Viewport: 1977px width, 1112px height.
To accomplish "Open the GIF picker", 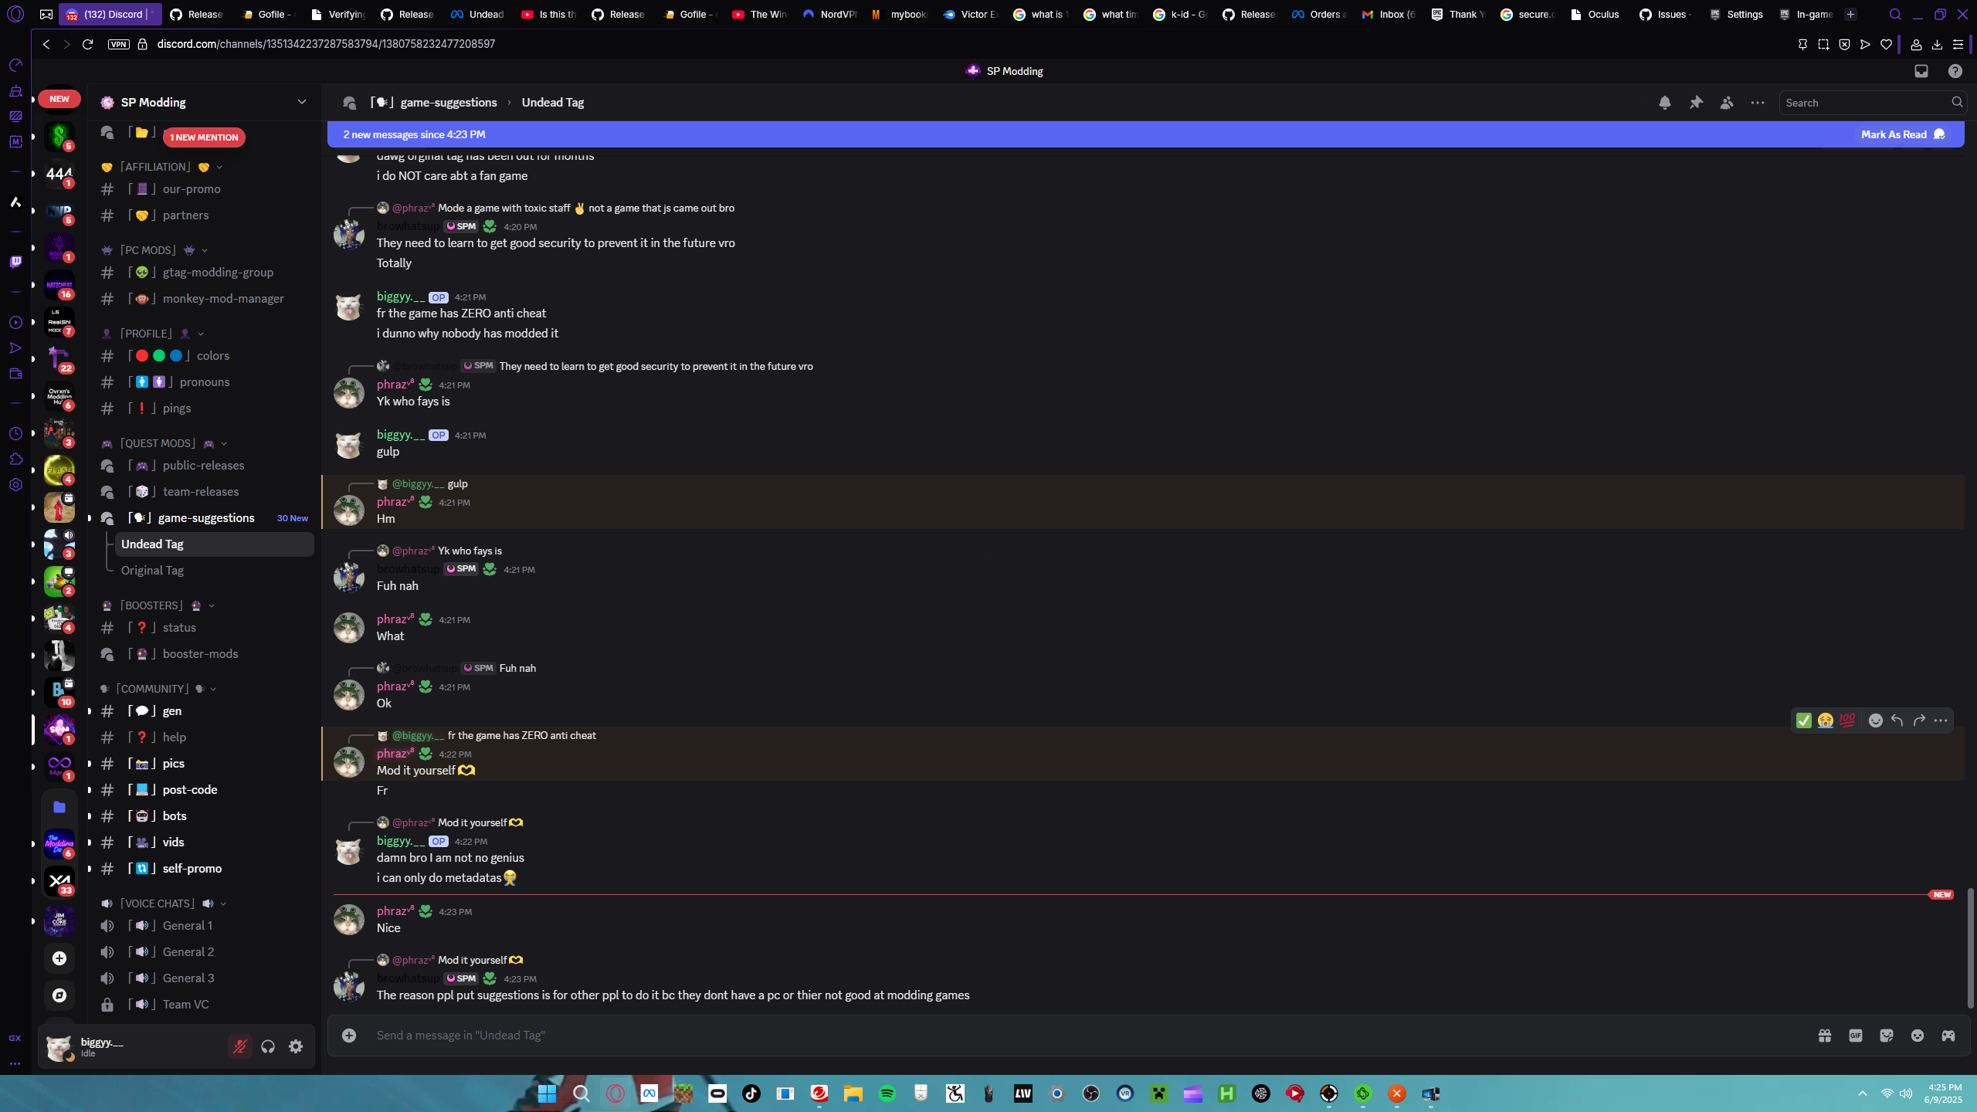I will pos(1856,1036).
